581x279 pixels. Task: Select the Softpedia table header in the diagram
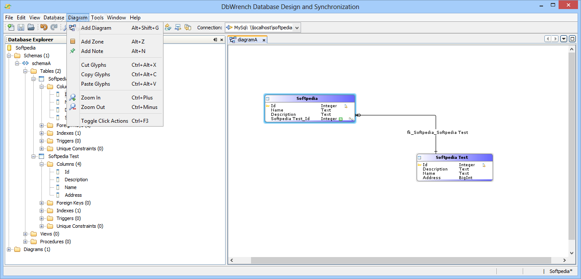[x=310, y=99]
